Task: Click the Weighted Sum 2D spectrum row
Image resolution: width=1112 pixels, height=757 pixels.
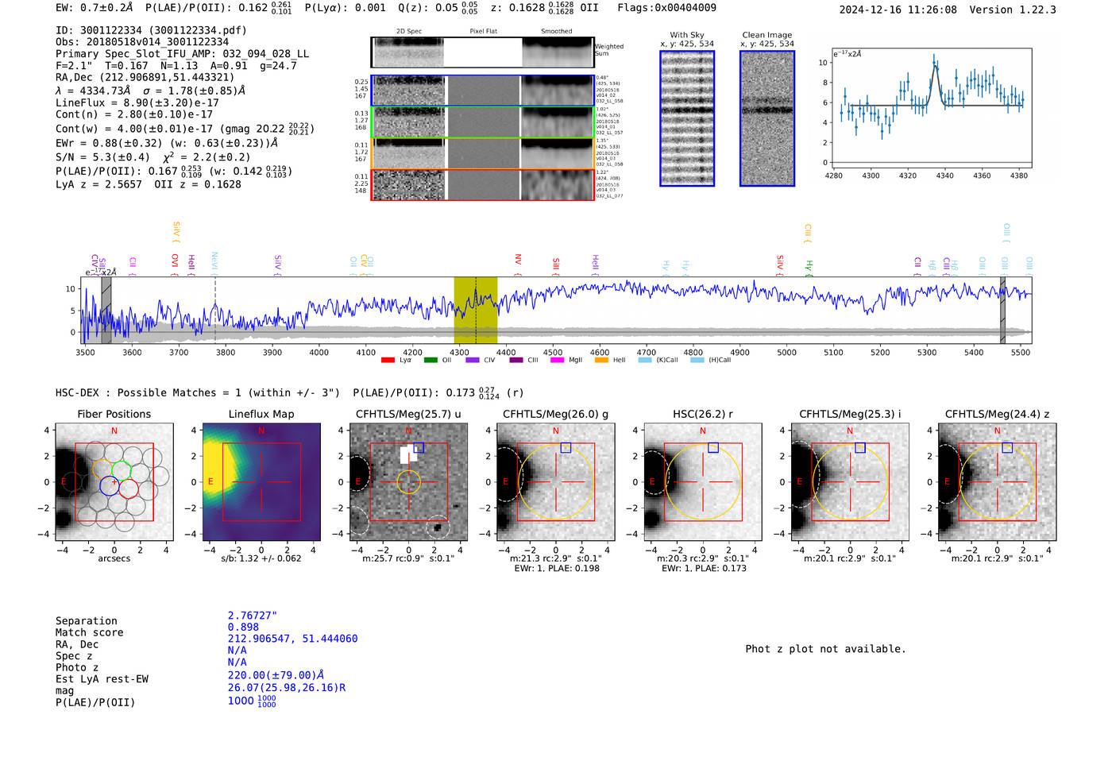Action: pyautogui.click(x=483, y=52)
